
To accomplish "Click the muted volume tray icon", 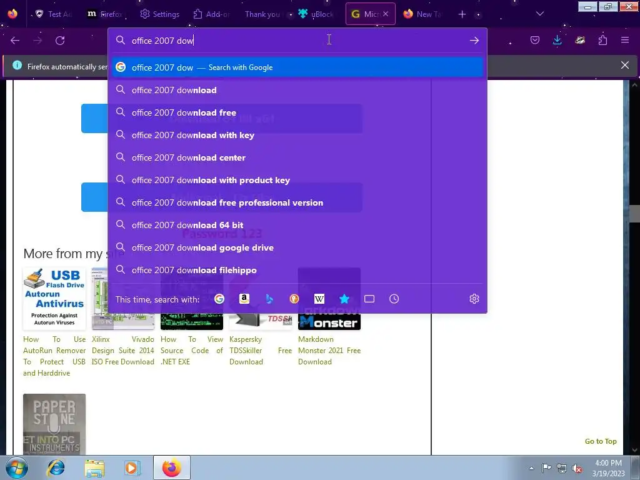I will (x=577, y=468).
